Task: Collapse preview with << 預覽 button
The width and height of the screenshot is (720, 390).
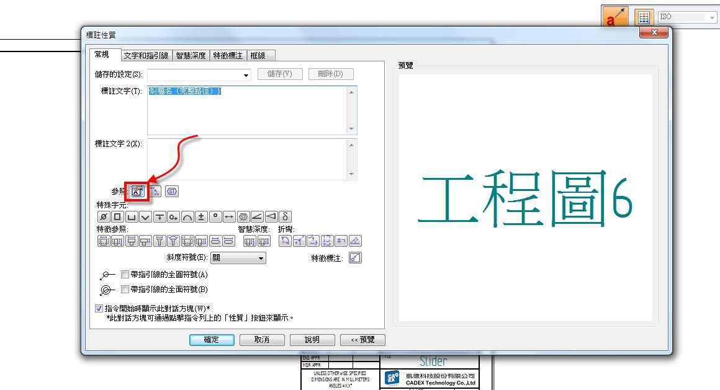Action: click(362, 340)
